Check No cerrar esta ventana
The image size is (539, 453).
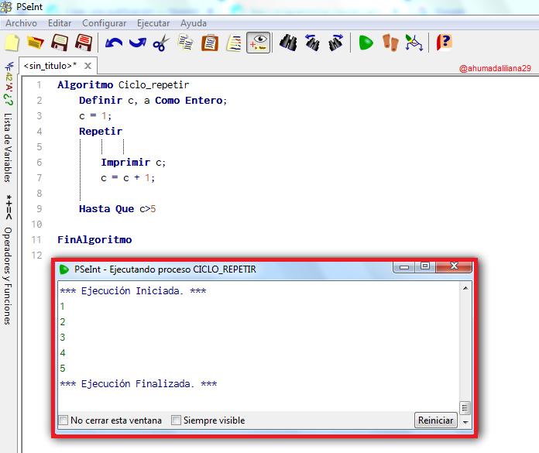[x=64, y=420]
